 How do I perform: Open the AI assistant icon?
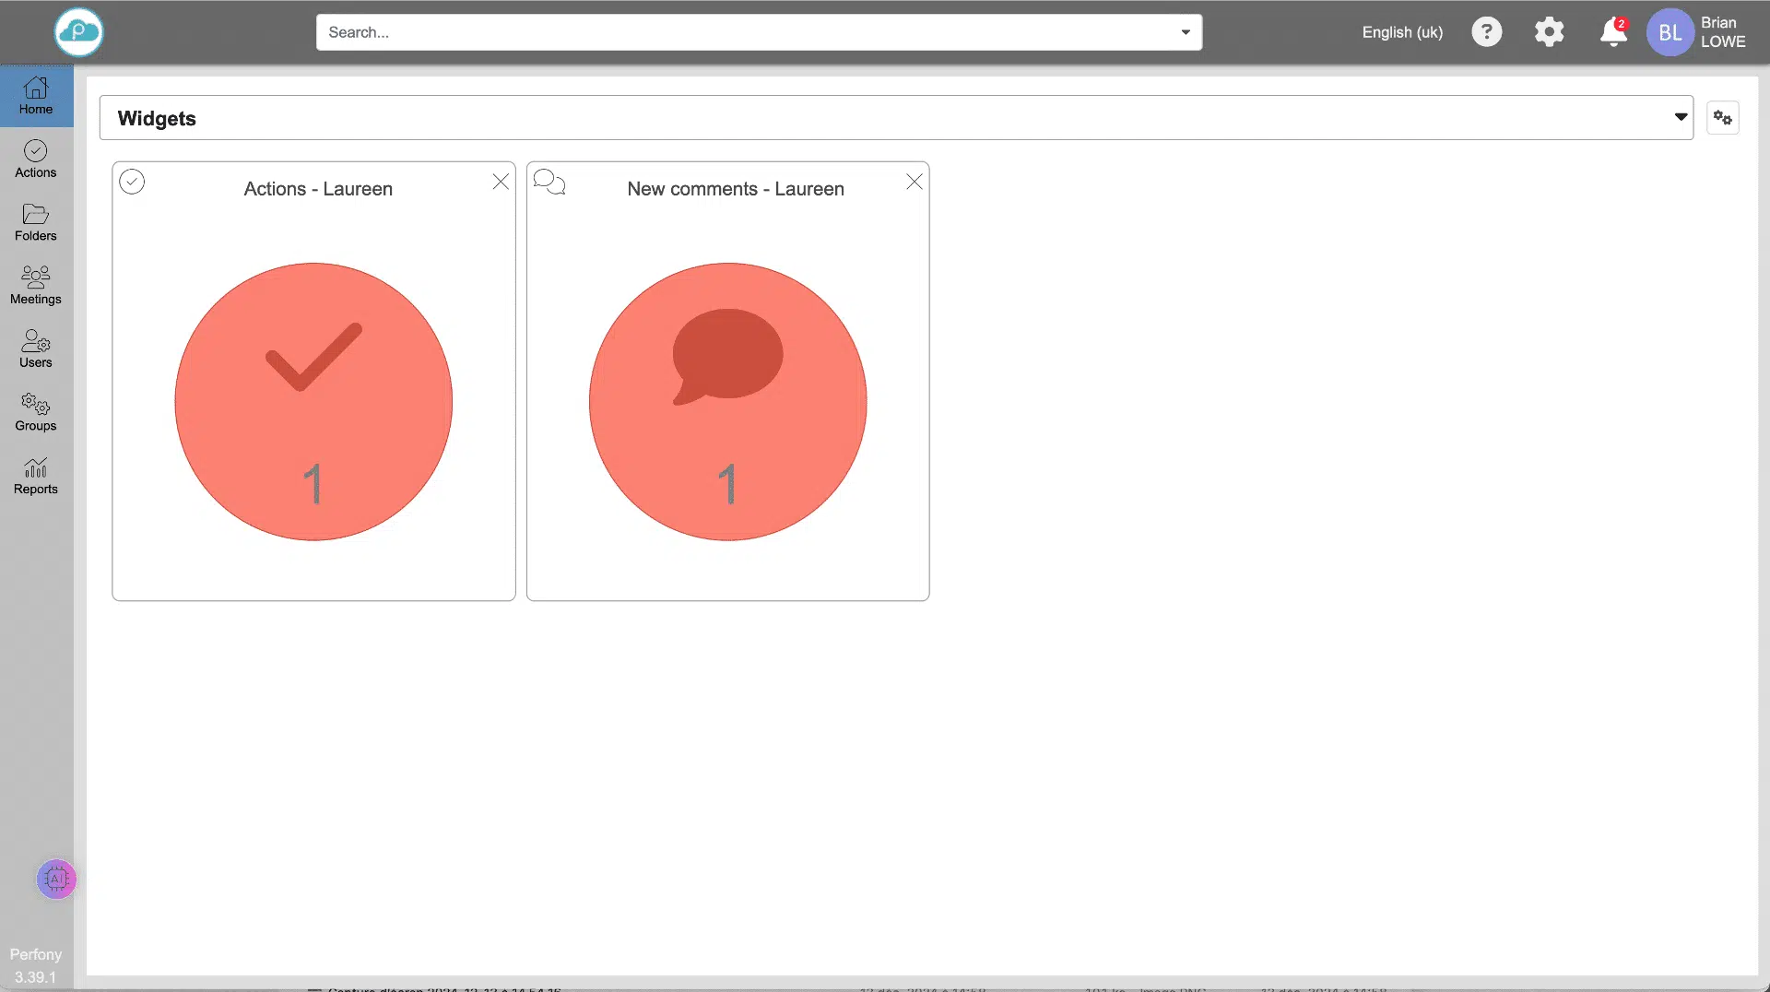[x=56, y=880]
